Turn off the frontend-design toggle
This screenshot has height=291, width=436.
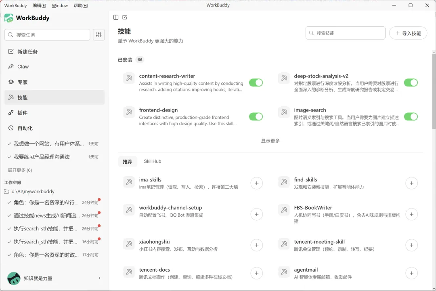point(256,117)
